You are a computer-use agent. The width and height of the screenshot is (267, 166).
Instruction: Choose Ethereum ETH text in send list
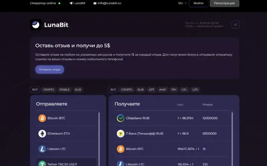coord(59,133)
